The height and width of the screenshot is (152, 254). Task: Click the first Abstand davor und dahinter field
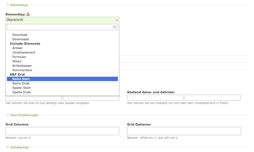[155, 98]
